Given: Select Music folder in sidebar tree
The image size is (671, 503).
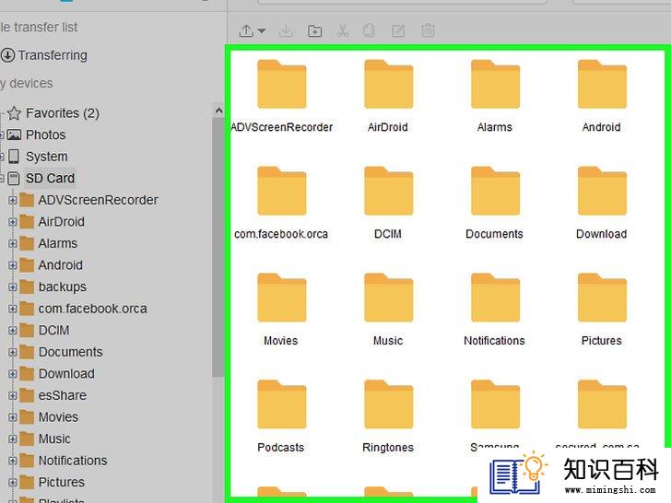Looking at the screenshot, I should click(x=45, y=439).
